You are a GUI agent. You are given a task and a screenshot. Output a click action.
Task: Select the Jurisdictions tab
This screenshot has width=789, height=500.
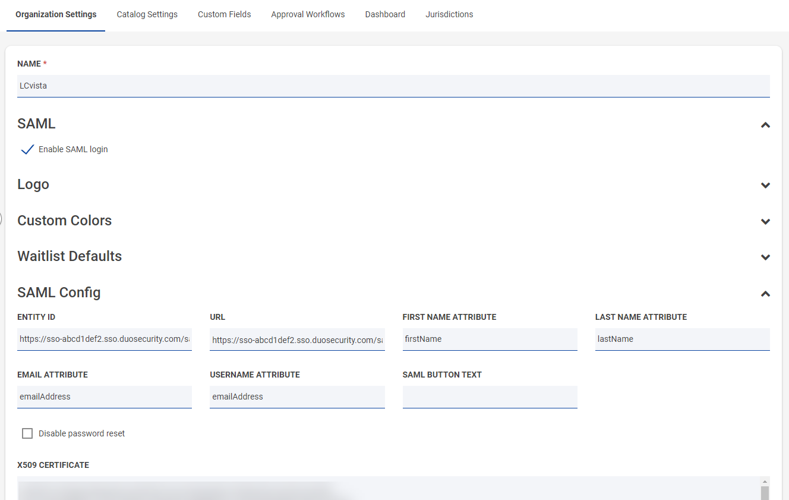coord(449,14)
